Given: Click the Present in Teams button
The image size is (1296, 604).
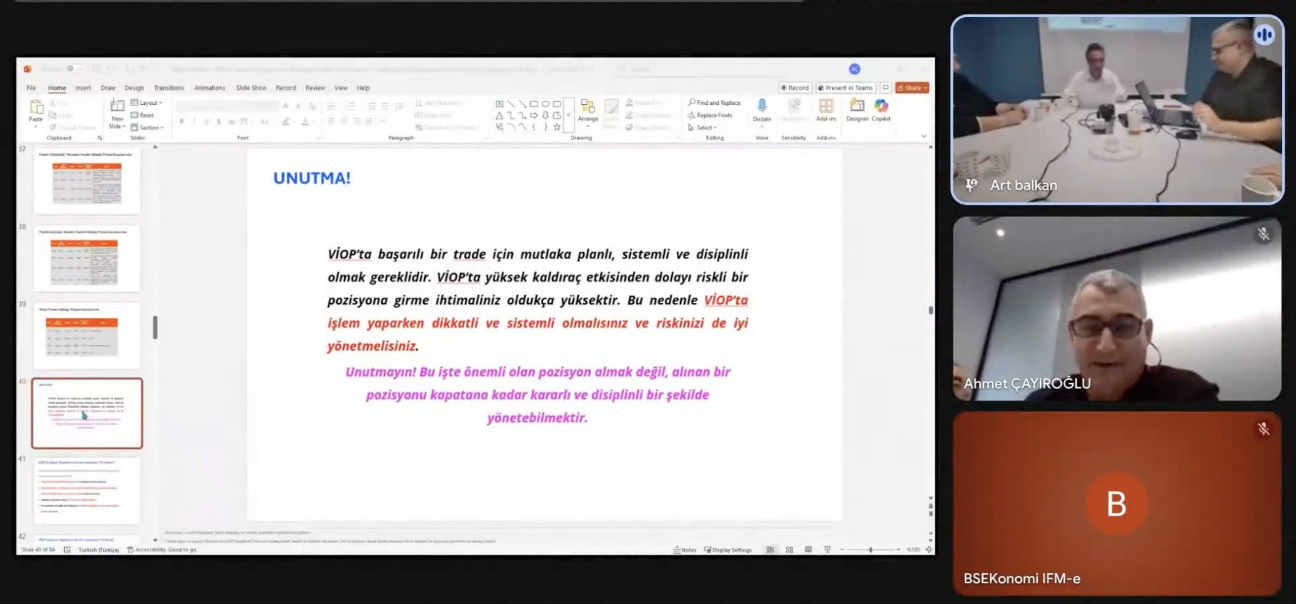Looking at the screenshot, I should [x=845, y=88].
